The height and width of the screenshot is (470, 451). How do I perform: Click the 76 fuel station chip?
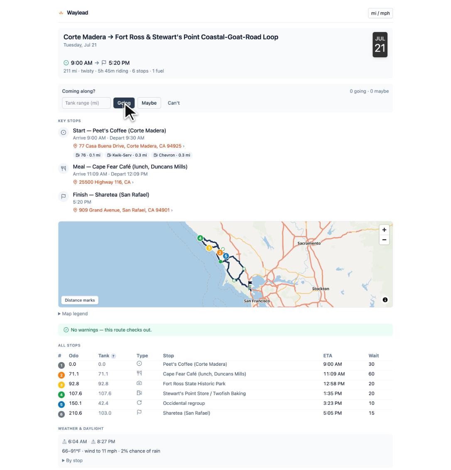tap(88, 155)
